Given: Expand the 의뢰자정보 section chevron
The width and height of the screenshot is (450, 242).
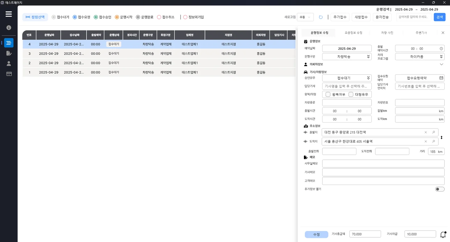Looking at the screenshot, I should click(442, 64).
